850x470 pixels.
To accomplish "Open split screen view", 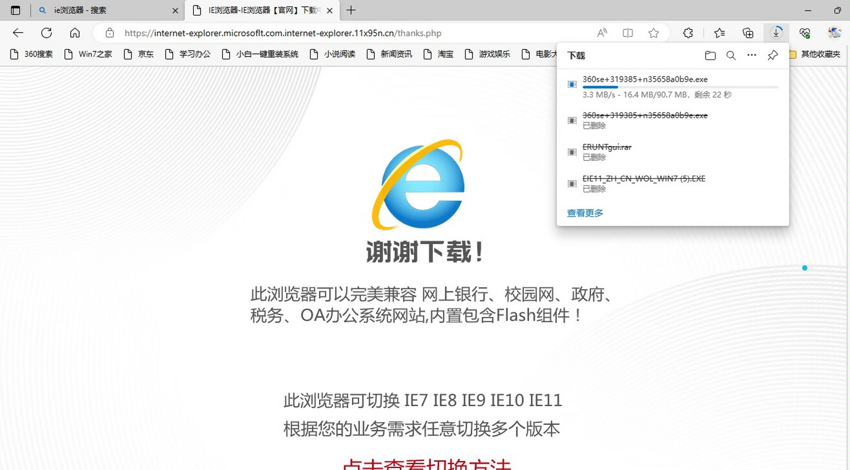I will (628, 33).
